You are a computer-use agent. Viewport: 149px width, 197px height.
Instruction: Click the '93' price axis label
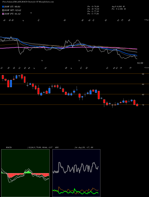143,74
